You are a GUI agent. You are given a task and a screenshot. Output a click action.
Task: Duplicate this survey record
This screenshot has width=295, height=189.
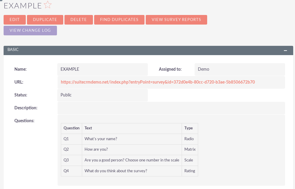[45, 20]
